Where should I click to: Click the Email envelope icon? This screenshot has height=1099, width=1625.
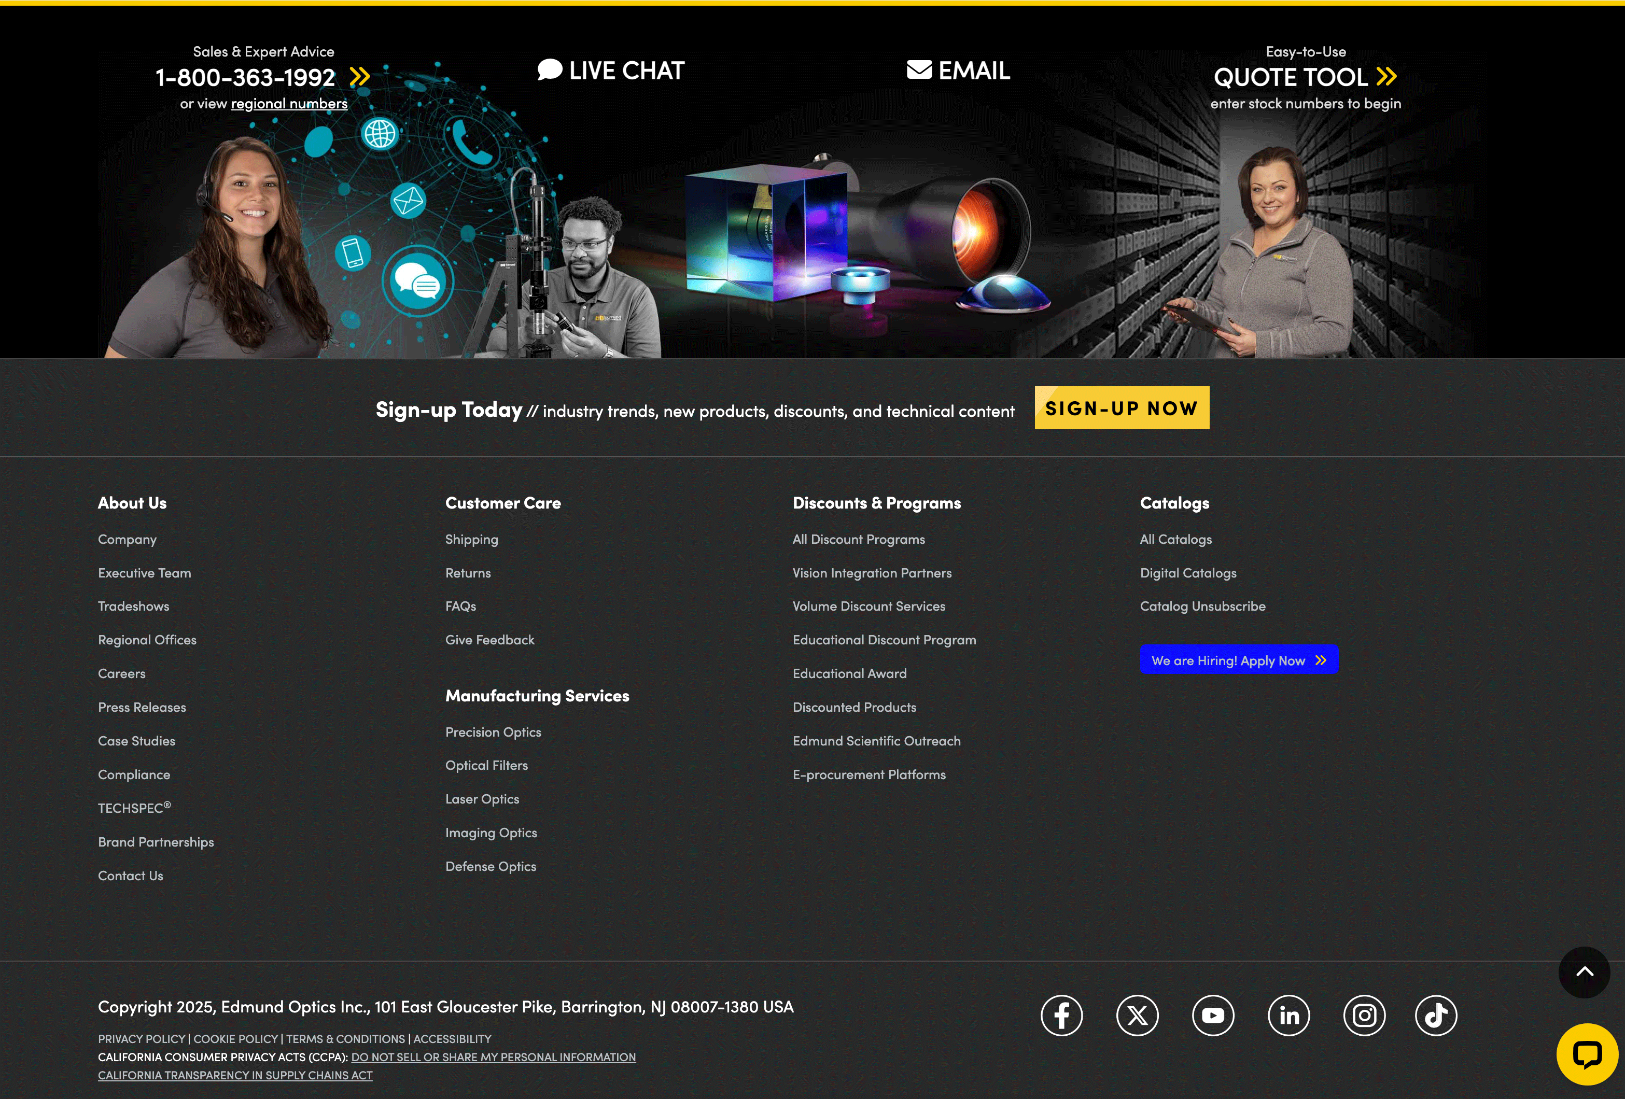919,70
